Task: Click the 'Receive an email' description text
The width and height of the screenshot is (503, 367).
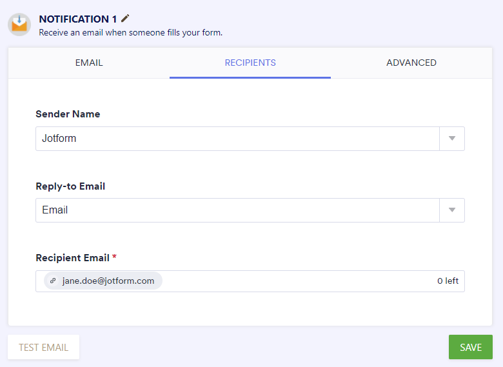Action: coord(130,32)
